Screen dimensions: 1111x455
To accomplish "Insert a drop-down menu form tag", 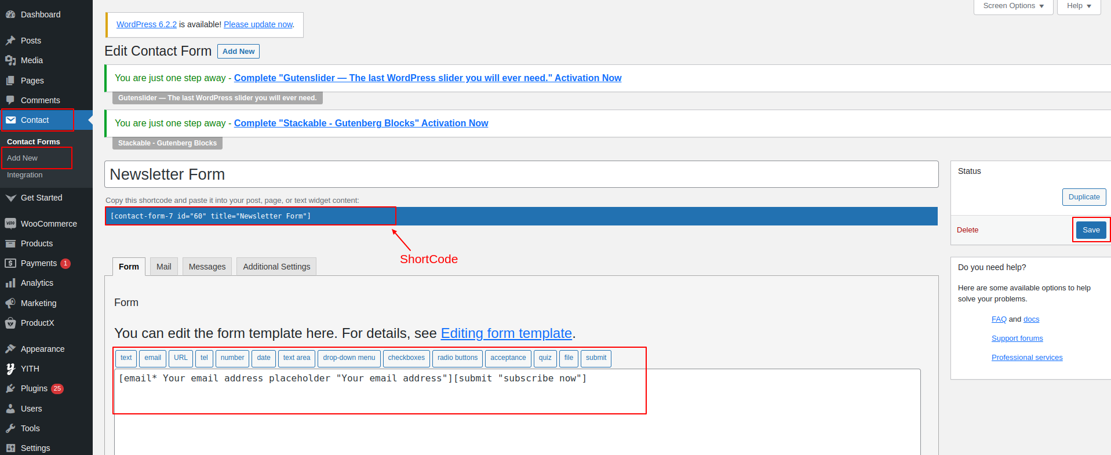I will coord(349,358).
